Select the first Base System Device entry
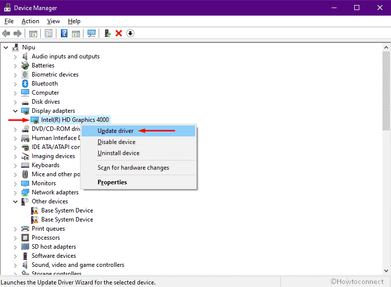Screen dimensions: 391x287 pyautogui.click(x=67, y=210)
